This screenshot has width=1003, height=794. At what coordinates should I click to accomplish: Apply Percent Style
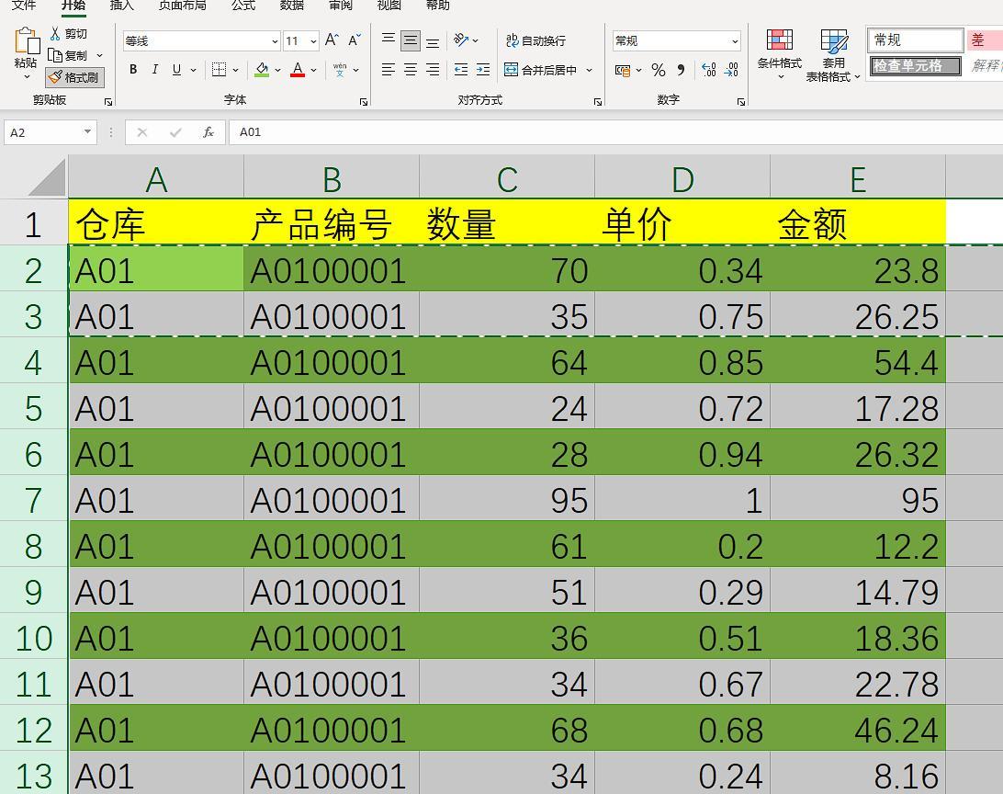tap(659, 71)
